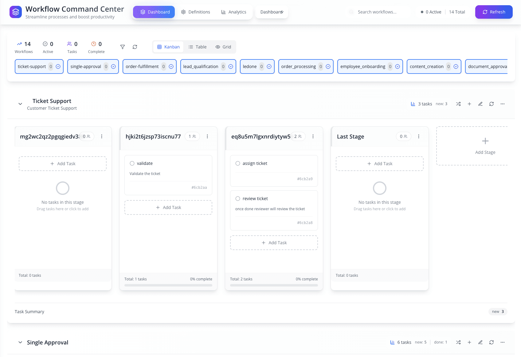The image size is (521, 357).
Task: Click the progress bar under the validate stage
Action: (168, 285)
